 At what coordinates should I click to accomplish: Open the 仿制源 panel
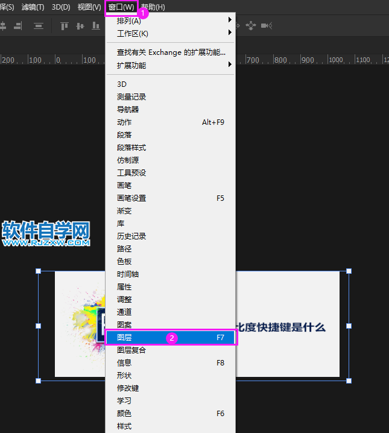click(170, 160)
